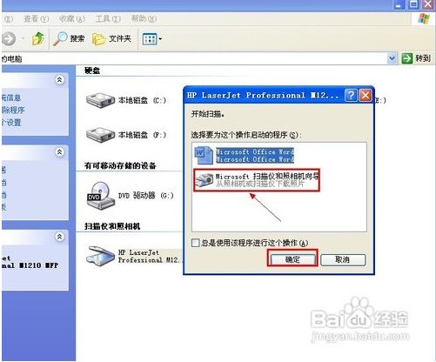
Task: Select Microsoft Scanner and Camera Wizard entry
Action: click(x=257, y=180)
